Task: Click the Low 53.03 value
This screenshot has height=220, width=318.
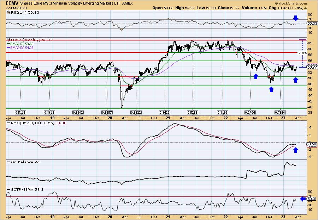Action: [x=206, y=8]
